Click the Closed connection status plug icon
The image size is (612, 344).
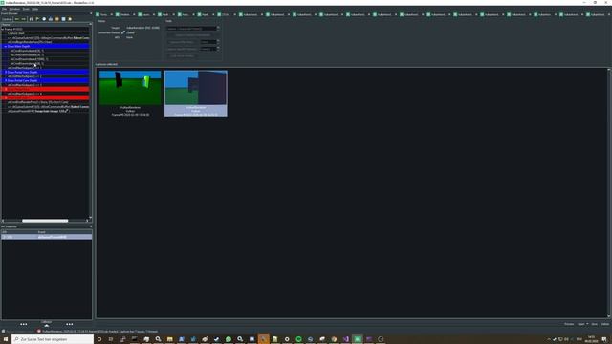(x=123, y=32)
